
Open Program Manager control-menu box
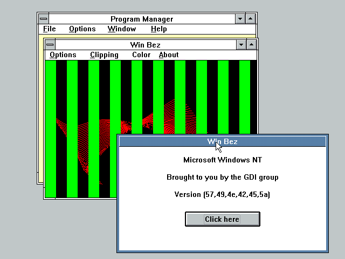tap(43, 19)
